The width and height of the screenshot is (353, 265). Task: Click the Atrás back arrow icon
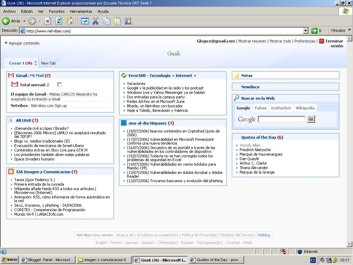6,21
